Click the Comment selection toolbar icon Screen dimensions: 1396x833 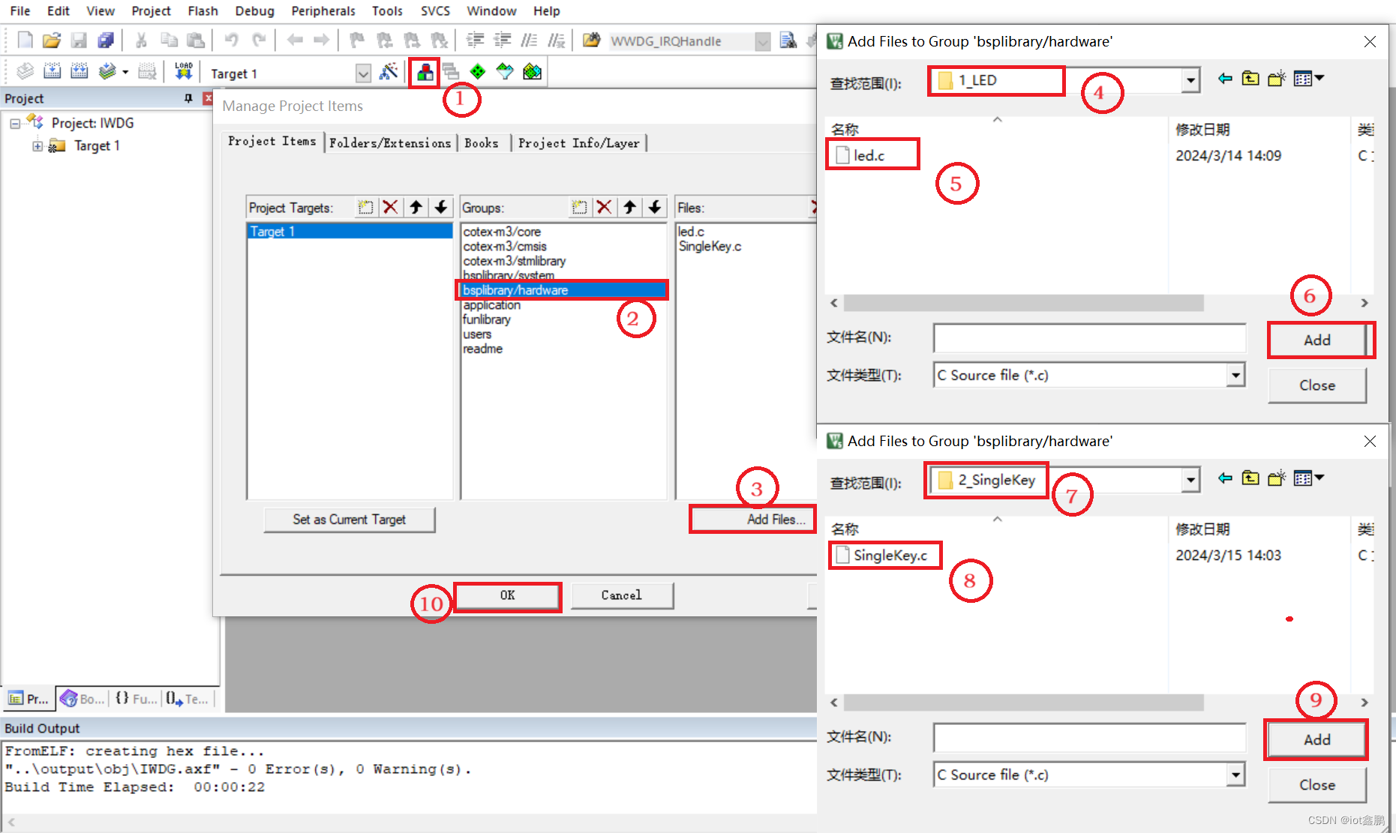point(529,40)
